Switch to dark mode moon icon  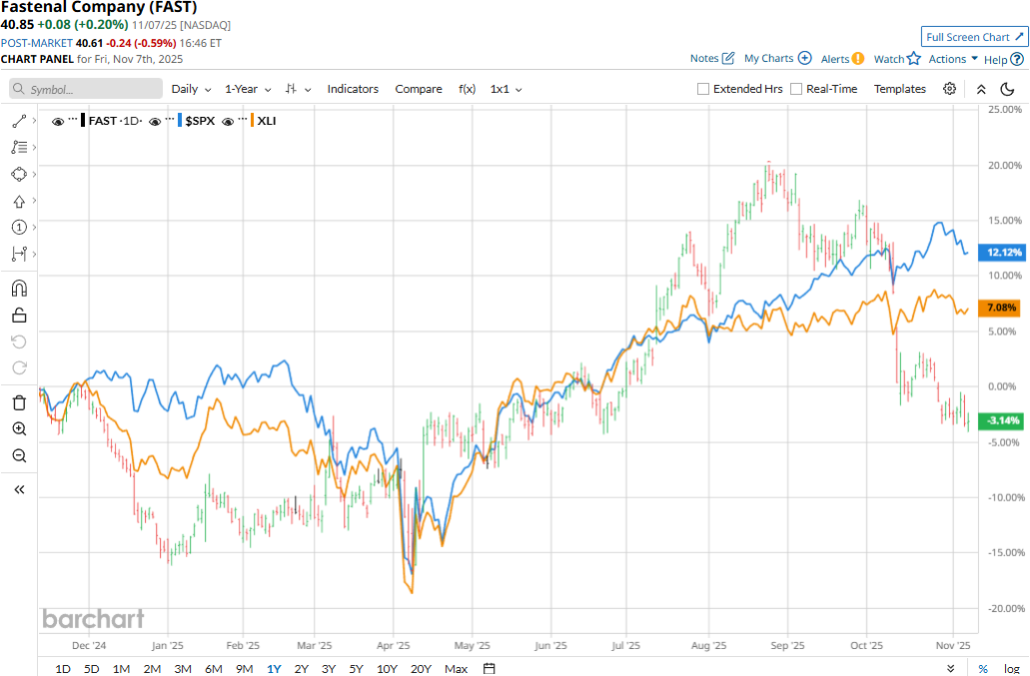(x=1007, y=89)
